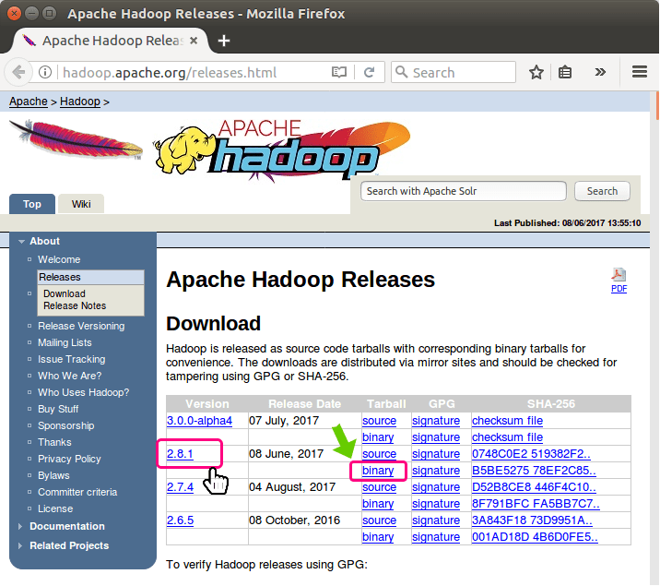Open Mailing Lists sidebar link
This screenshot has width=660, height=586.
tap(65, 343)
